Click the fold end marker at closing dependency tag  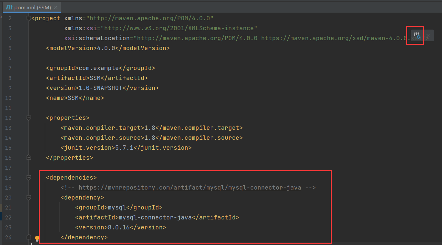(29, 237)
